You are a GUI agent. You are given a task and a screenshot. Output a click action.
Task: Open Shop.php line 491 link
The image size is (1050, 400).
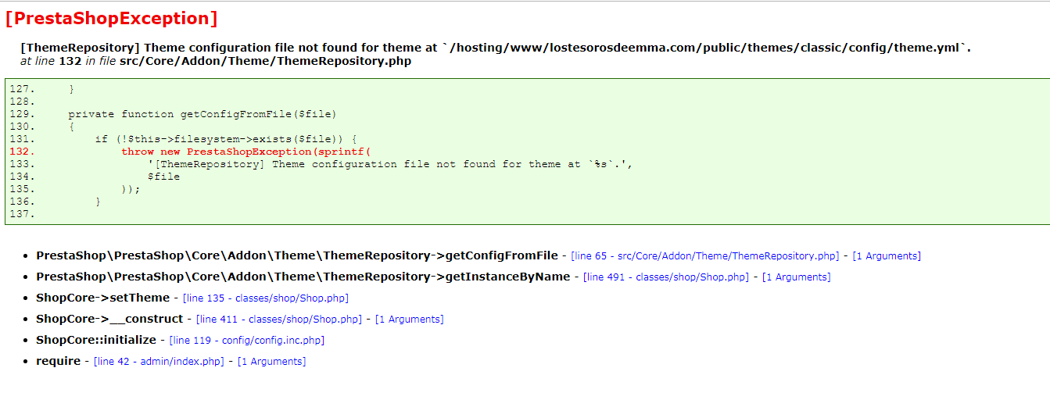point(666,277)
